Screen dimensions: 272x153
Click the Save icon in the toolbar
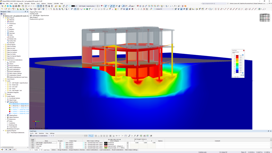(x=16, y=6)
